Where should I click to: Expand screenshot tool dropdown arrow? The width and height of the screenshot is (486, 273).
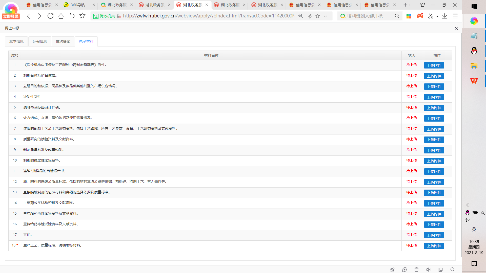coord(437,16)
